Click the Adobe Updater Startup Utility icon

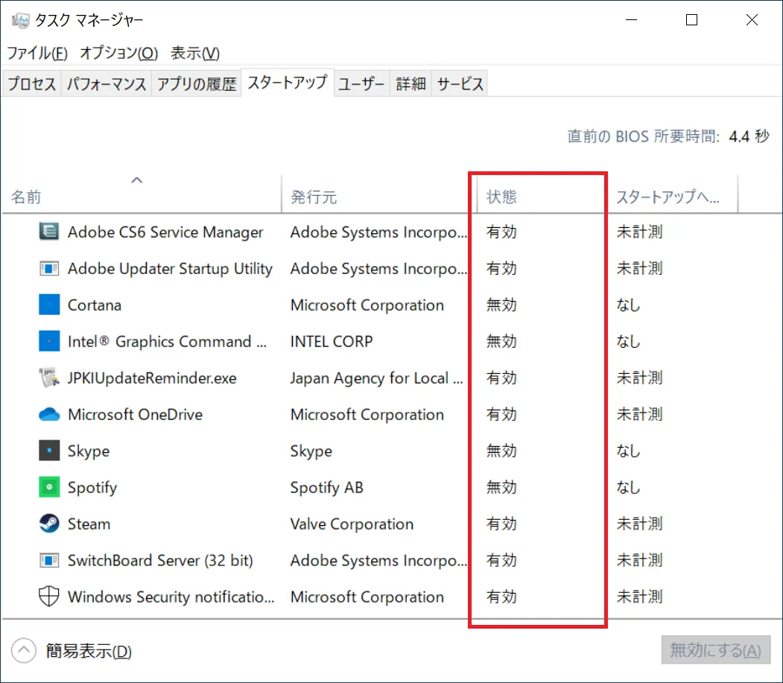49,269
